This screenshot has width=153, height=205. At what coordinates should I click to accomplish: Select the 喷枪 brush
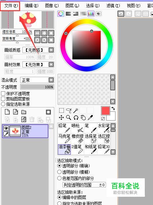click(77, 128)
